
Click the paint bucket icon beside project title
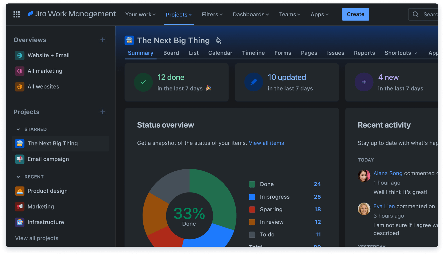point(218,41)
